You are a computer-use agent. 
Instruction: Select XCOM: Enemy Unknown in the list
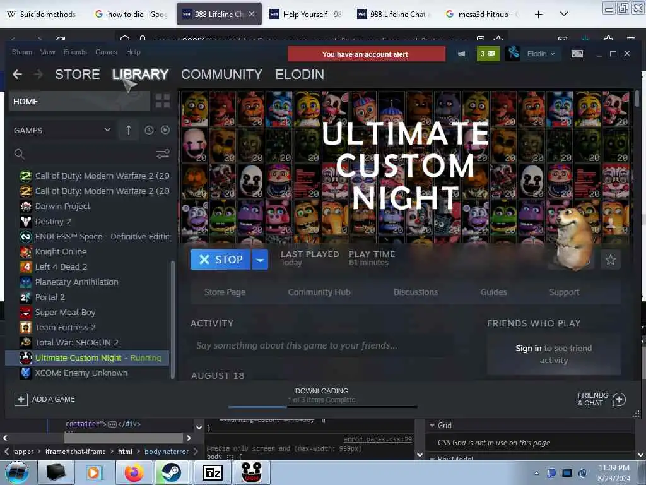point(87,373)
